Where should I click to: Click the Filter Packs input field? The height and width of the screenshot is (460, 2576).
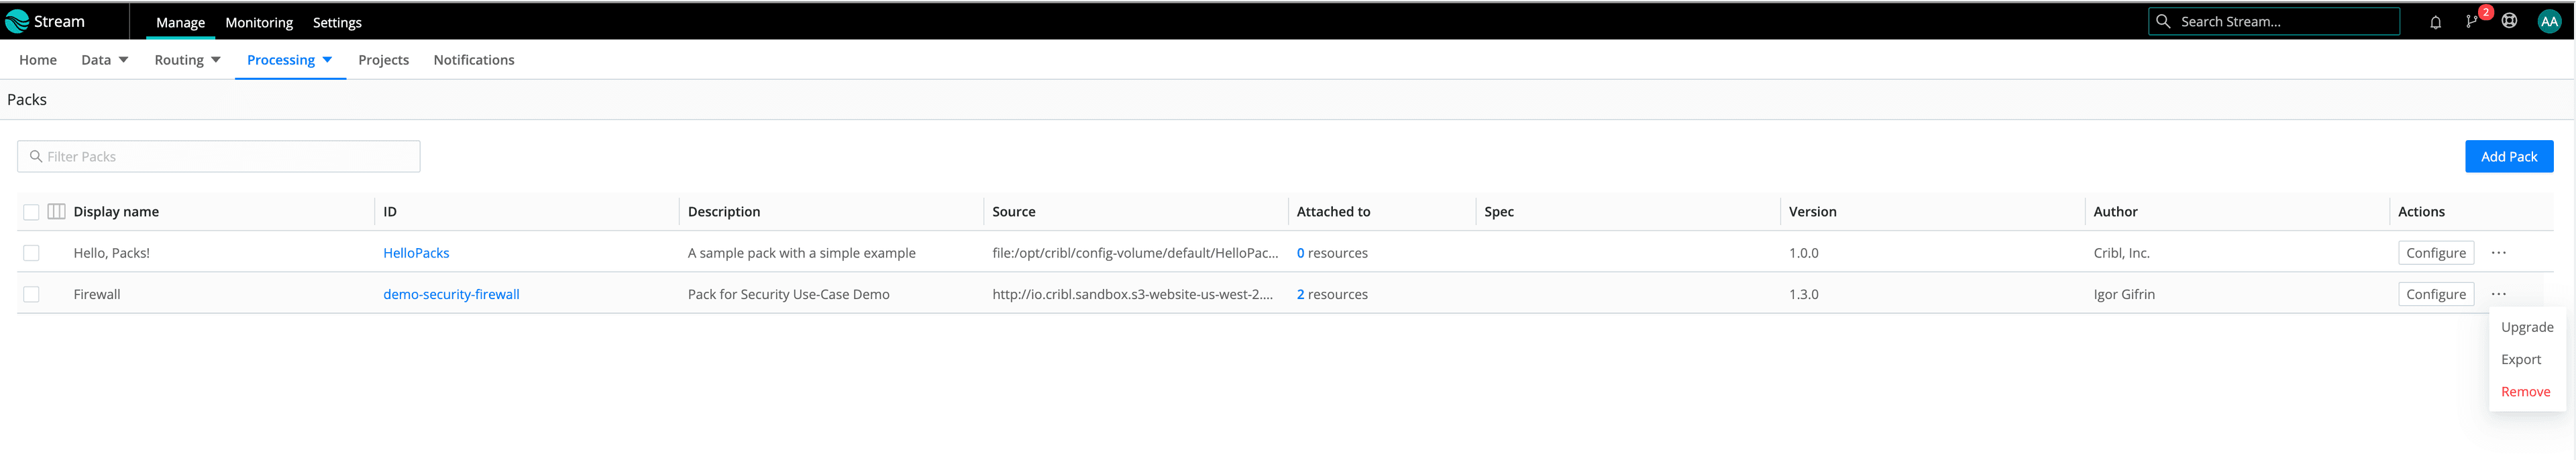pos(220,157)
